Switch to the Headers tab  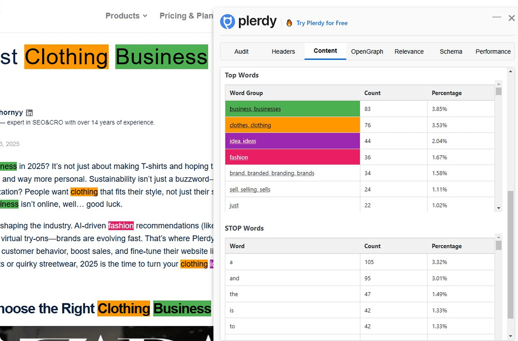tap(283, 52)
